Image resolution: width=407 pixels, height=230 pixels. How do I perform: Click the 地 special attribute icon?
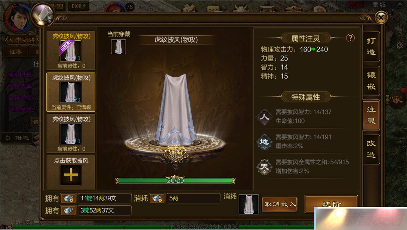tap(264, 142)
